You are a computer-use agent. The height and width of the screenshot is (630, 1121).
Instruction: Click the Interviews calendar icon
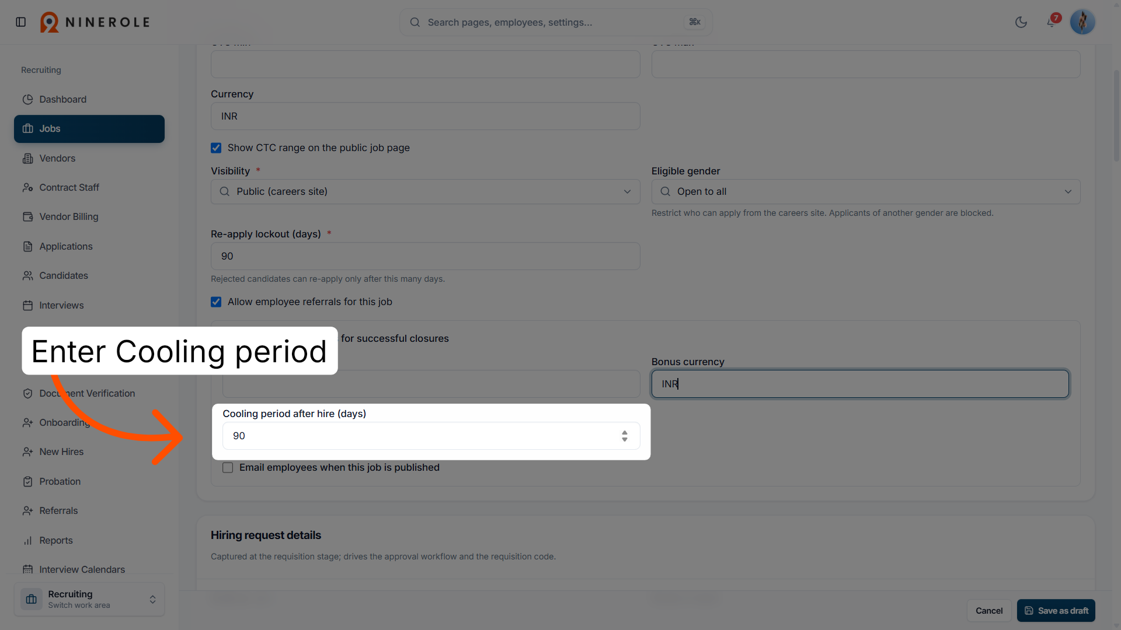(x=27, y=305)
